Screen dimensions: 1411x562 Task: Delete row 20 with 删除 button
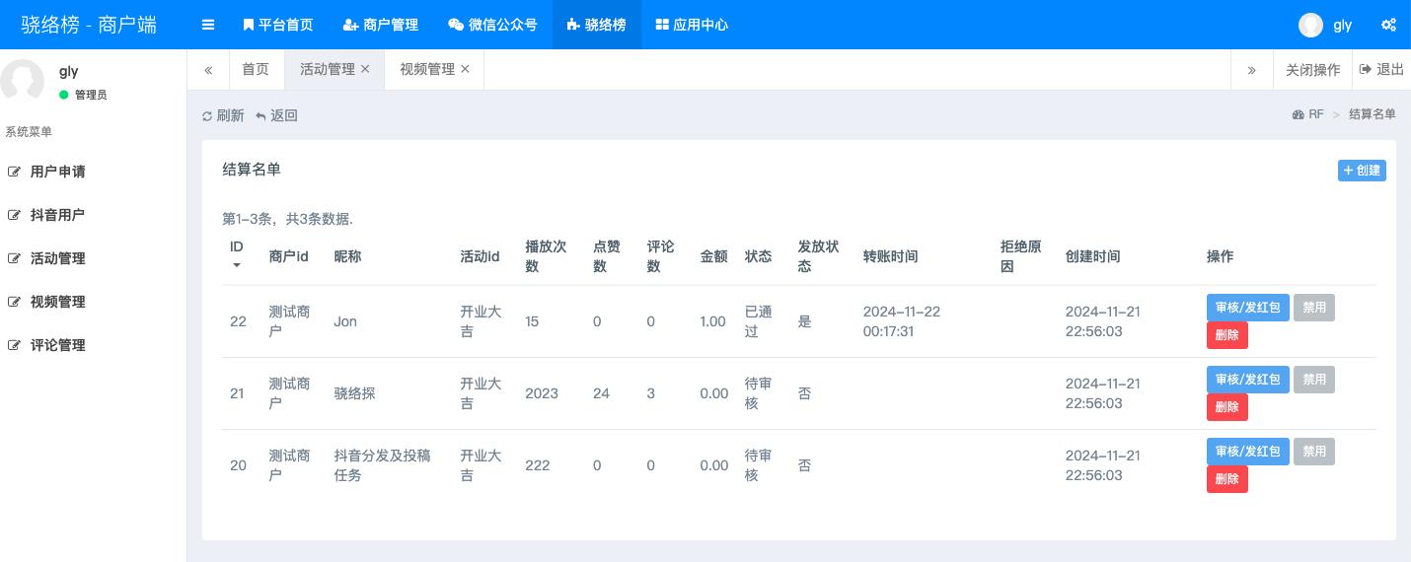pos(1226,479)
